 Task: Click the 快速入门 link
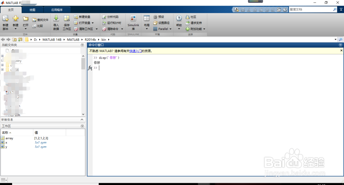pos(135,51)
